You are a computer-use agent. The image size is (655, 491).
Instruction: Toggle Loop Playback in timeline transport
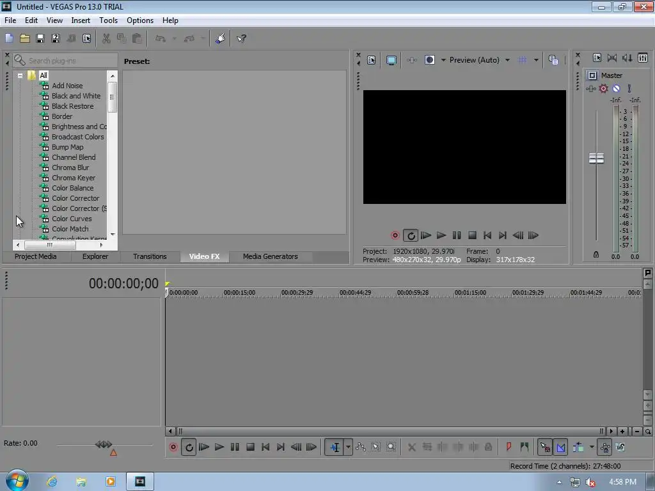pyautogui.click(x=189, y=447)
